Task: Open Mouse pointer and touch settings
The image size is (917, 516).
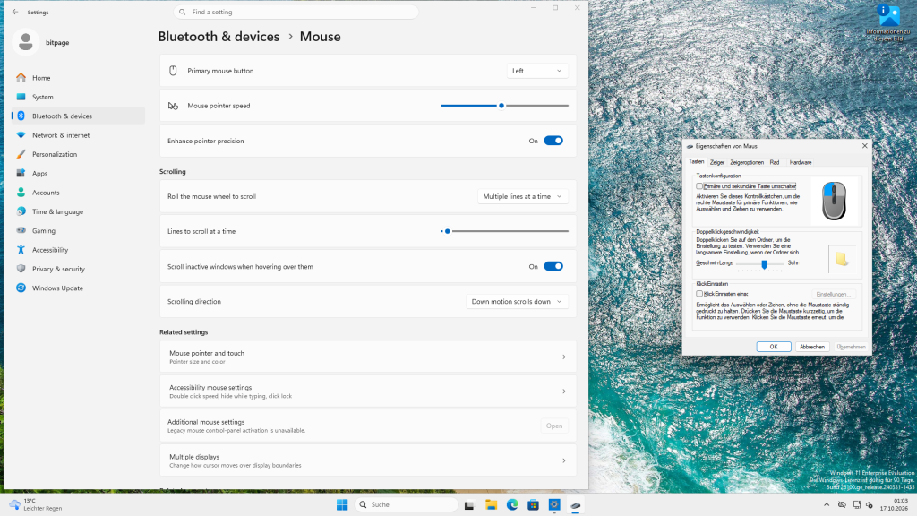Action: coord(368,357)
